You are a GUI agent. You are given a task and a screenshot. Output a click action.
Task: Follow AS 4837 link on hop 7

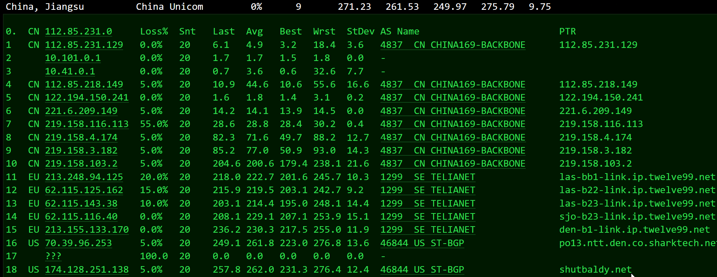point(453,124)
